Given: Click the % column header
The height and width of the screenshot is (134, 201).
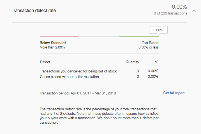Looking at the screenshot, I should point(156,62).
